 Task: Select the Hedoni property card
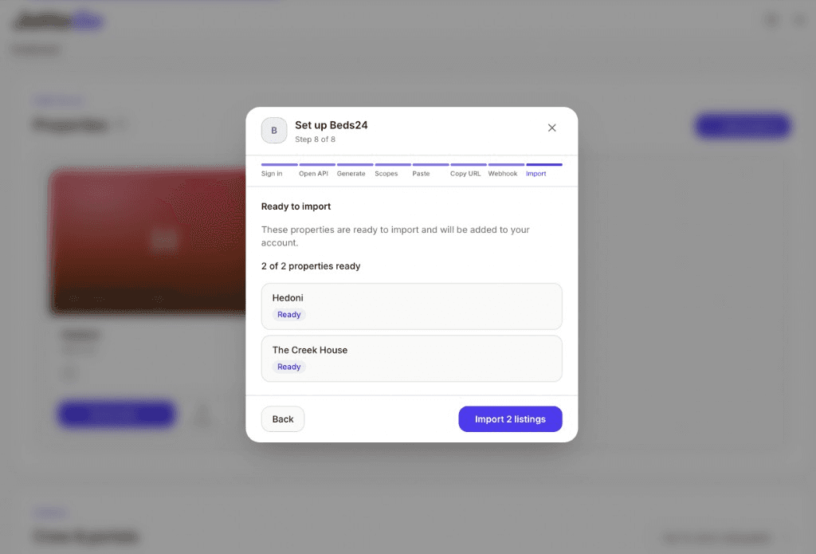412,306
